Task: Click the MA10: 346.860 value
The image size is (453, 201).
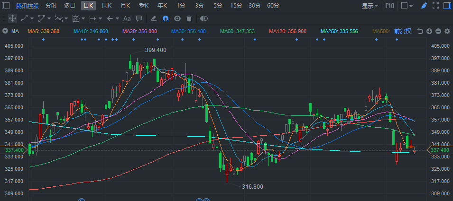Action: coord(91,31)
